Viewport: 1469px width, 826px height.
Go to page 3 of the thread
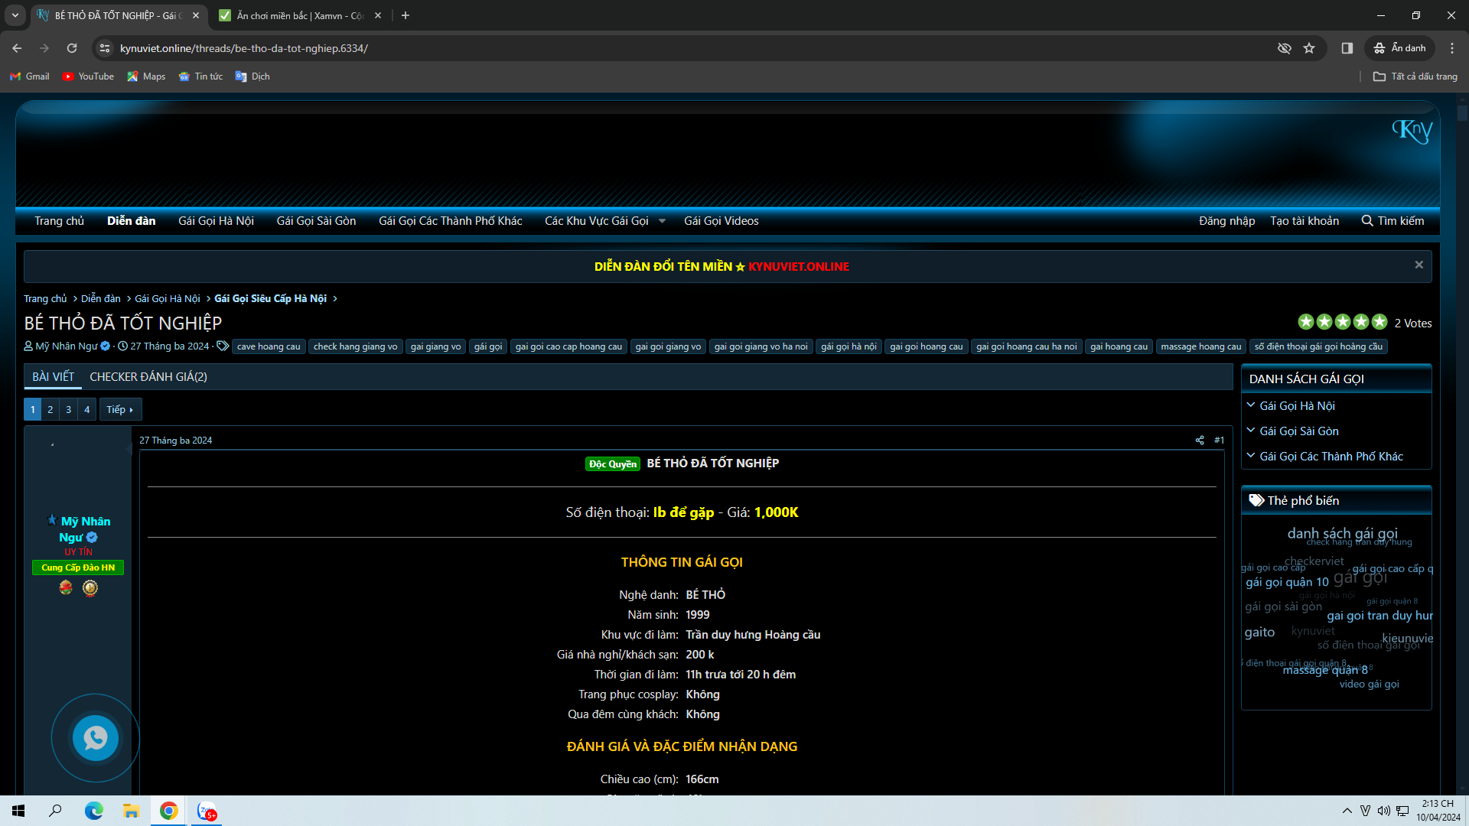tap(69, 410)
